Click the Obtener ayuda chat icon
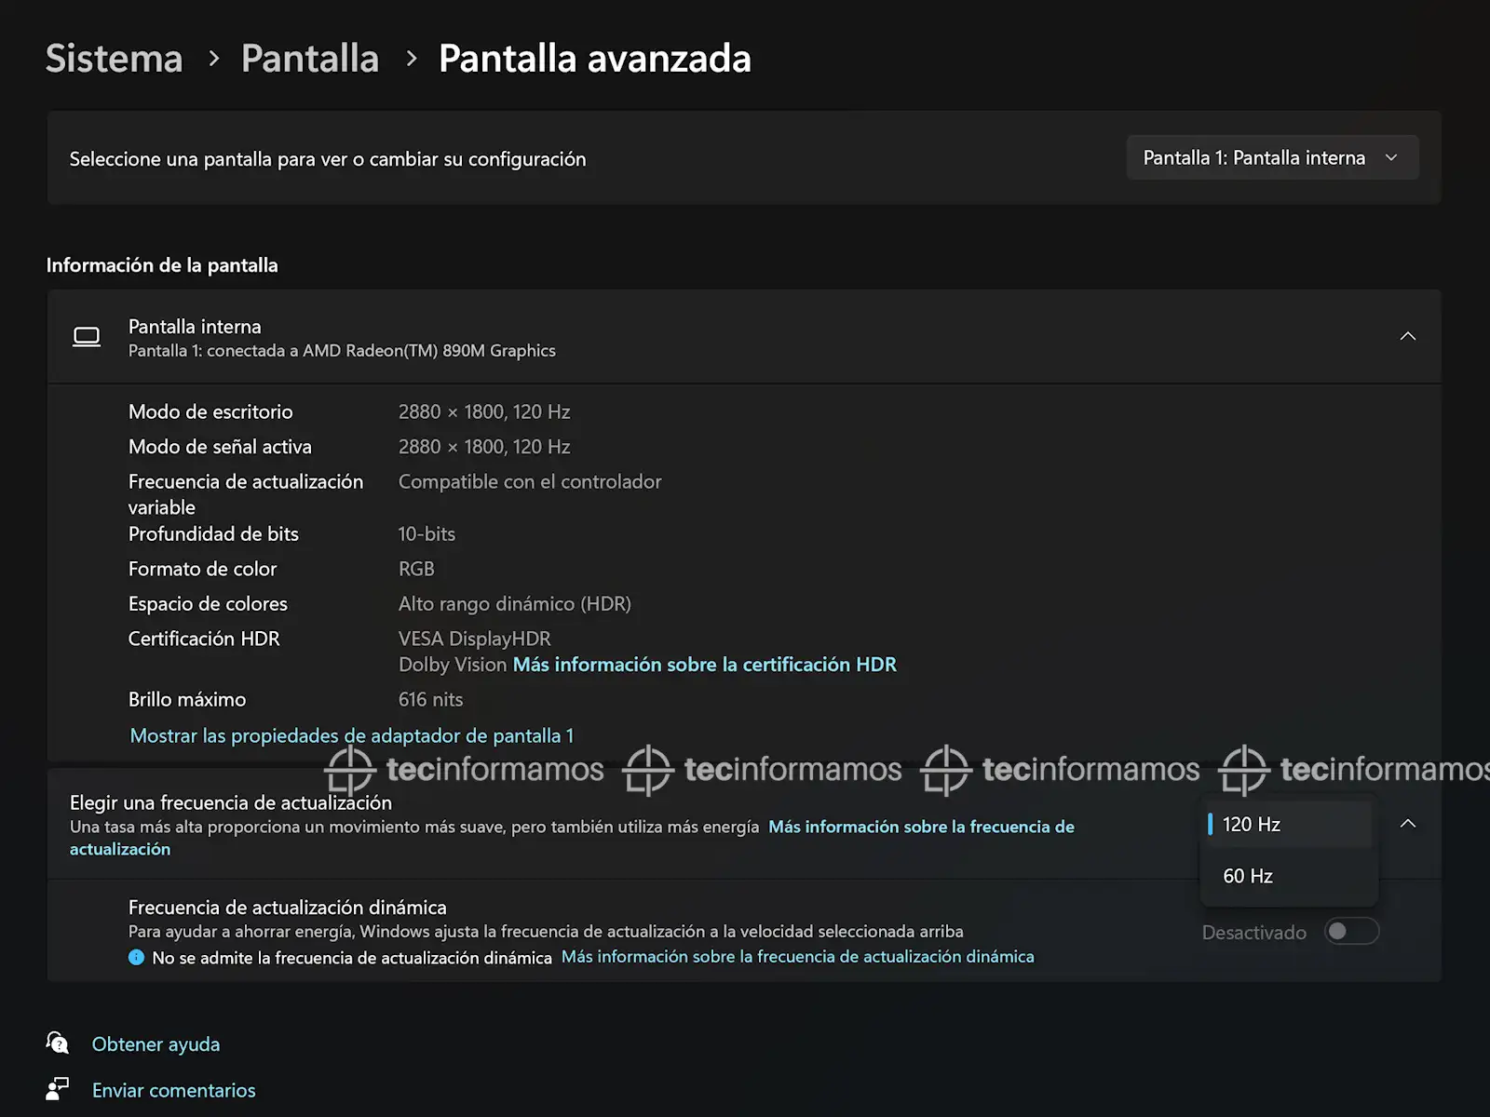This screenshot has width=1490, height=1117. [58, 1043]
